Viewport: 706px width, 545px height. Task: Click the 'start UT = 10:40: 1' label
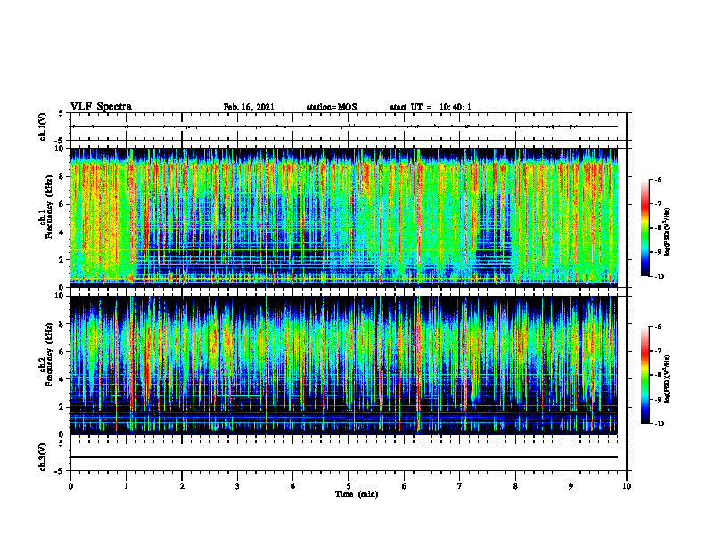tap(431, 107)
